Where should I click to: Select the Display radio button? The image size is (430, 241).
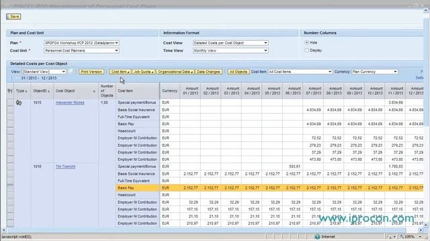click(307, 50)
